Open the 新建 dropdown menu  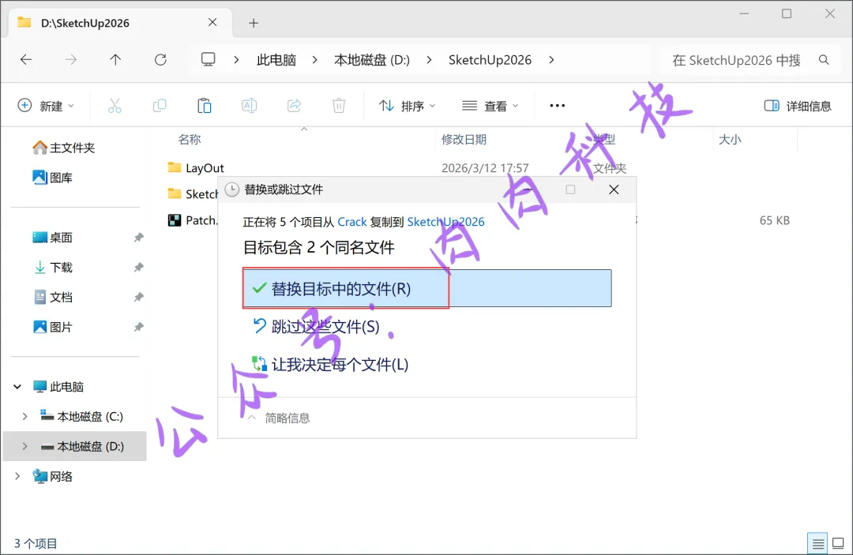click(47, 106)
